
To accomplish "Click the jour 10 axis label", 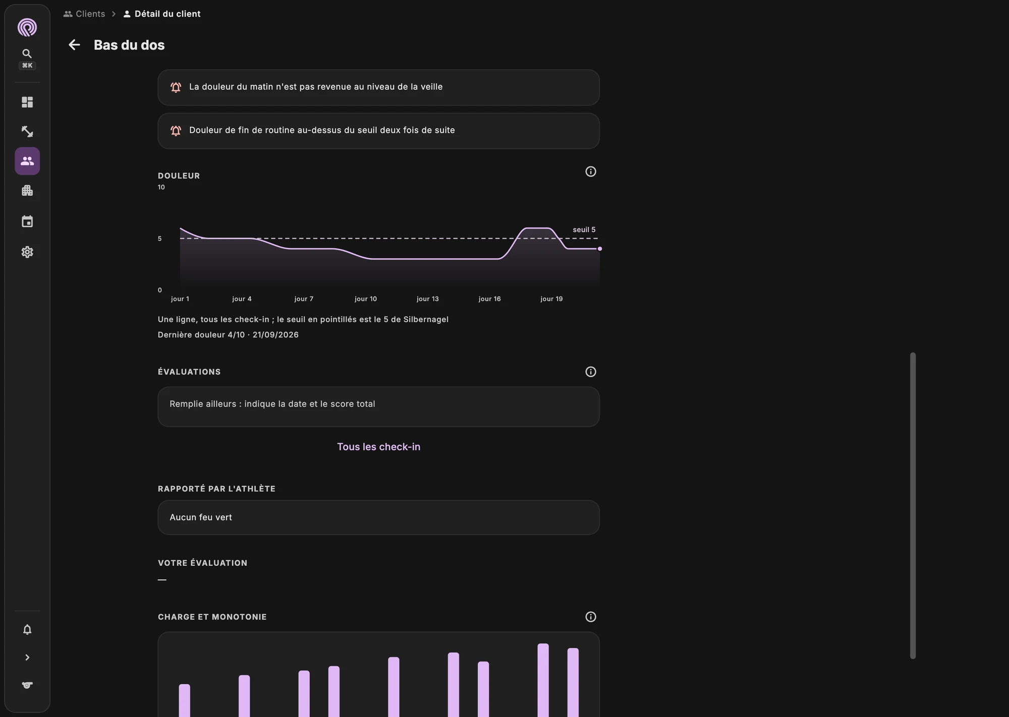I will (x=366, y=299).
